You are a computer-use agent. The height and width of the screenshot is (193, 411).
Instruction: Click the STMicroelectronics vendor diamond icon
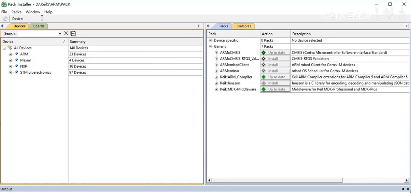pos(17,72)
